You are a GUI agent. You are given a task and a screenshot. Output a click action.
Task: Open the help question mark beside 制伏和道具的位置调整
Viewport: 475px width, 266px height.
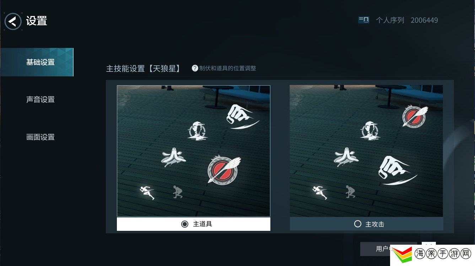195,68
